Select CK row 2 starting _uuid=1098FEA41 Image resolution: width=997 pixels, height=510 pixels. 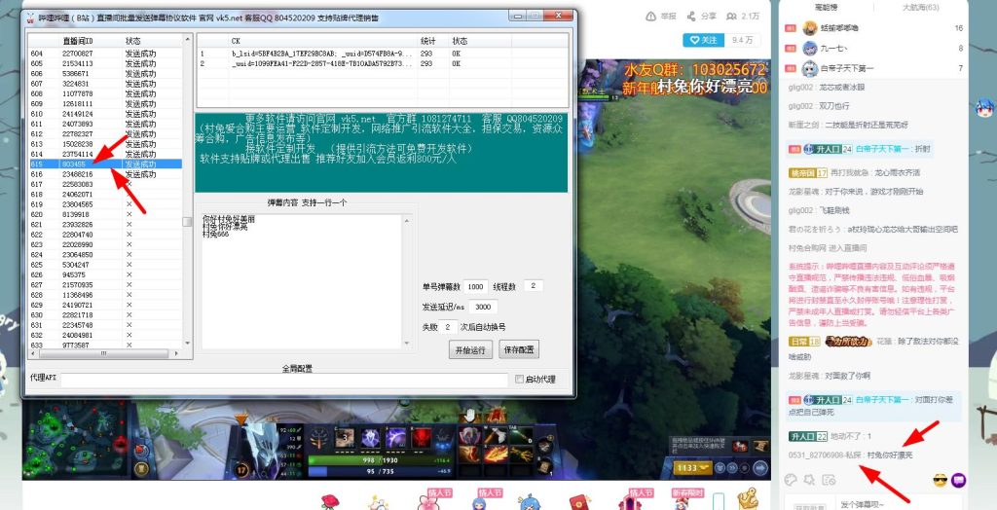click(383, 63)
